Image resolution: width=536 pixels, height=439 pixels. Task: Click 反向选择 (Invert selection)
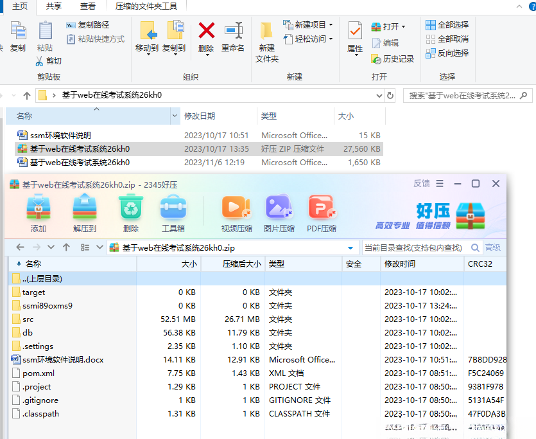447,53
